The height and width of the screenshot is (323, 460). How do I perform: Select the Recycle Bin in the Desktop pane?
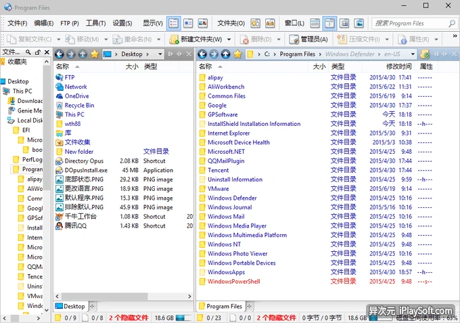(x=79, y=106)
